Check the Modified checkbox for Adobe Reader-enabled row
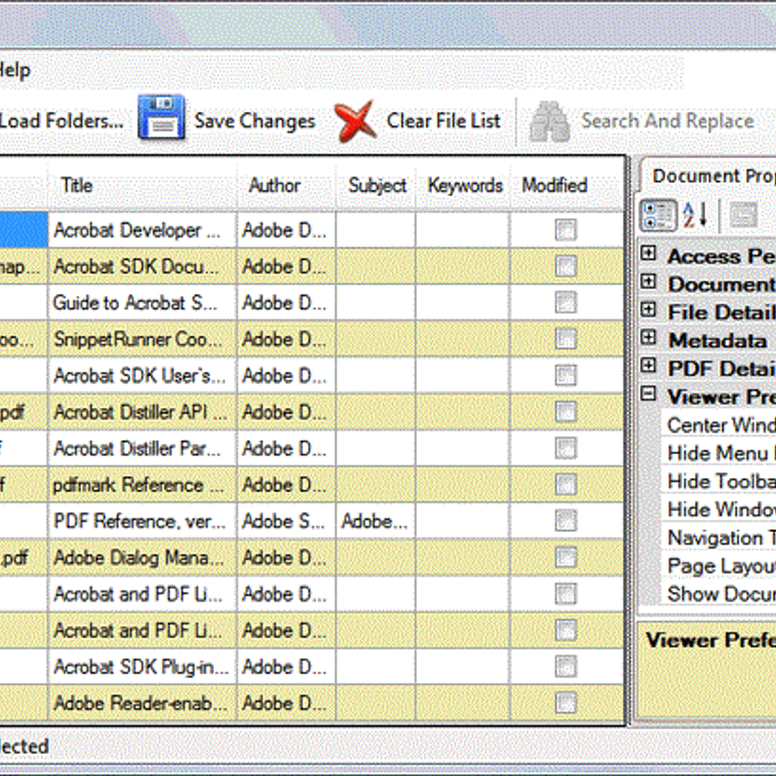The width and height of the screenshot is (776, 776). [x=566, y=704]
